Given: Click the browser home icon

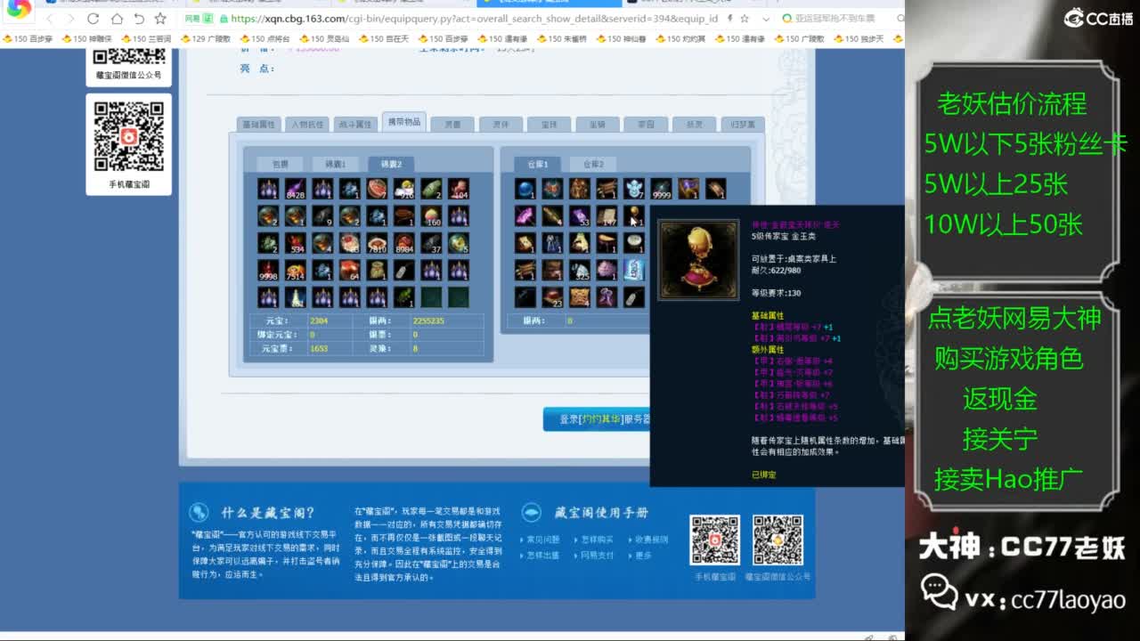Looking at the screenshot, I should coord(118,18).
